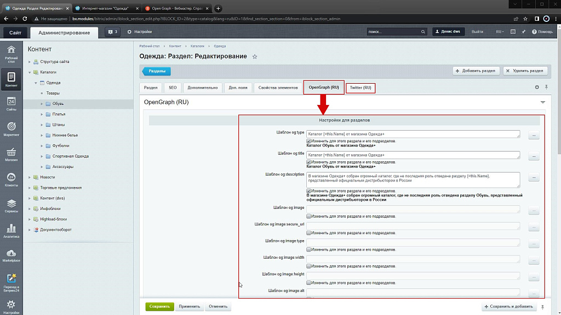Uncheck the og:type override checkbox
This screenshot has width=561, height=315.
[309, 141]
